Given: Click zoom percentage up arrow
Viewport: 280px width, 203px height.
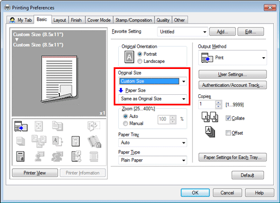Looking at the screenshot, I should 173,118.
